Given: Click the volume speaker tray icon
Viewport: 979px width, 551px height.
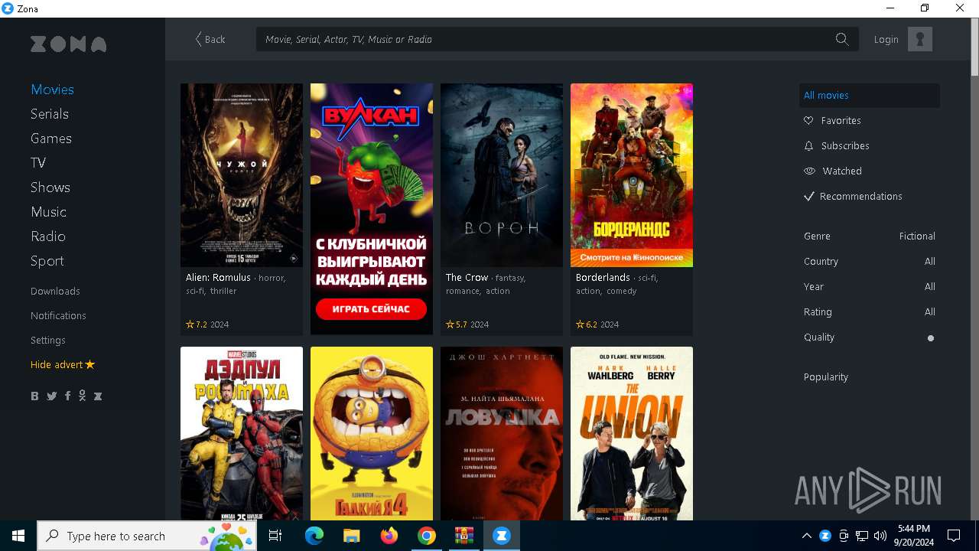Looking at the screenshot, I should (880, 536).
